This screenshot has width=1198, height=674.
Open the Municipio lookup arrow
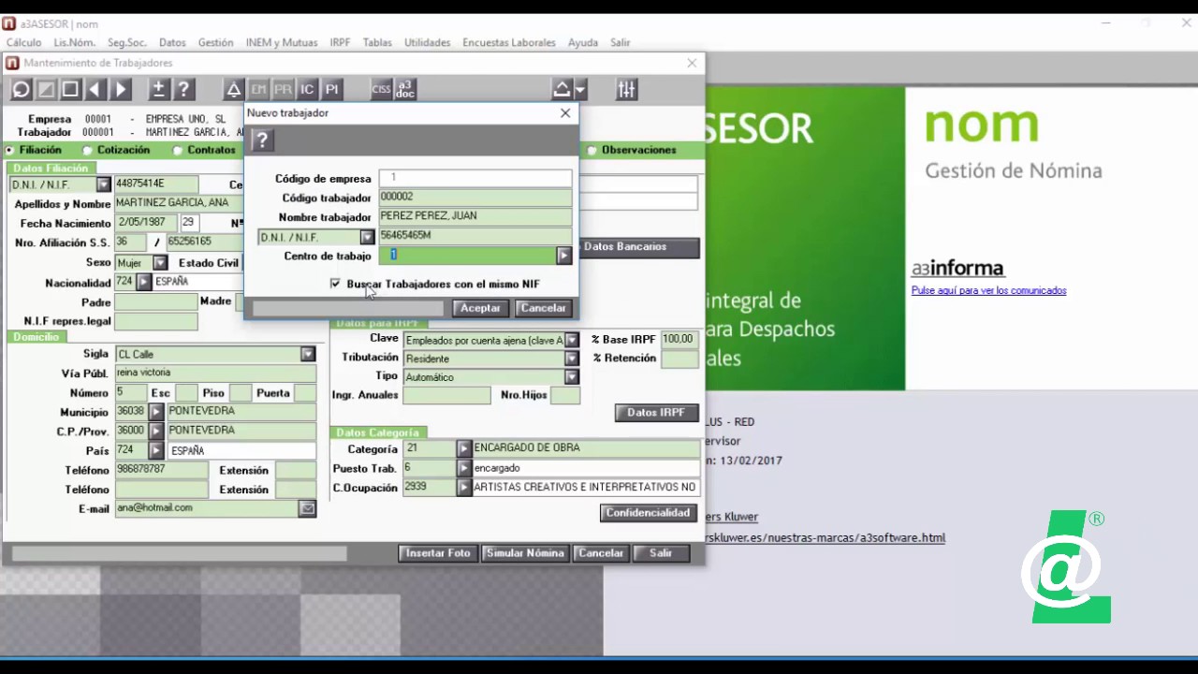click(x=156, y=412)
